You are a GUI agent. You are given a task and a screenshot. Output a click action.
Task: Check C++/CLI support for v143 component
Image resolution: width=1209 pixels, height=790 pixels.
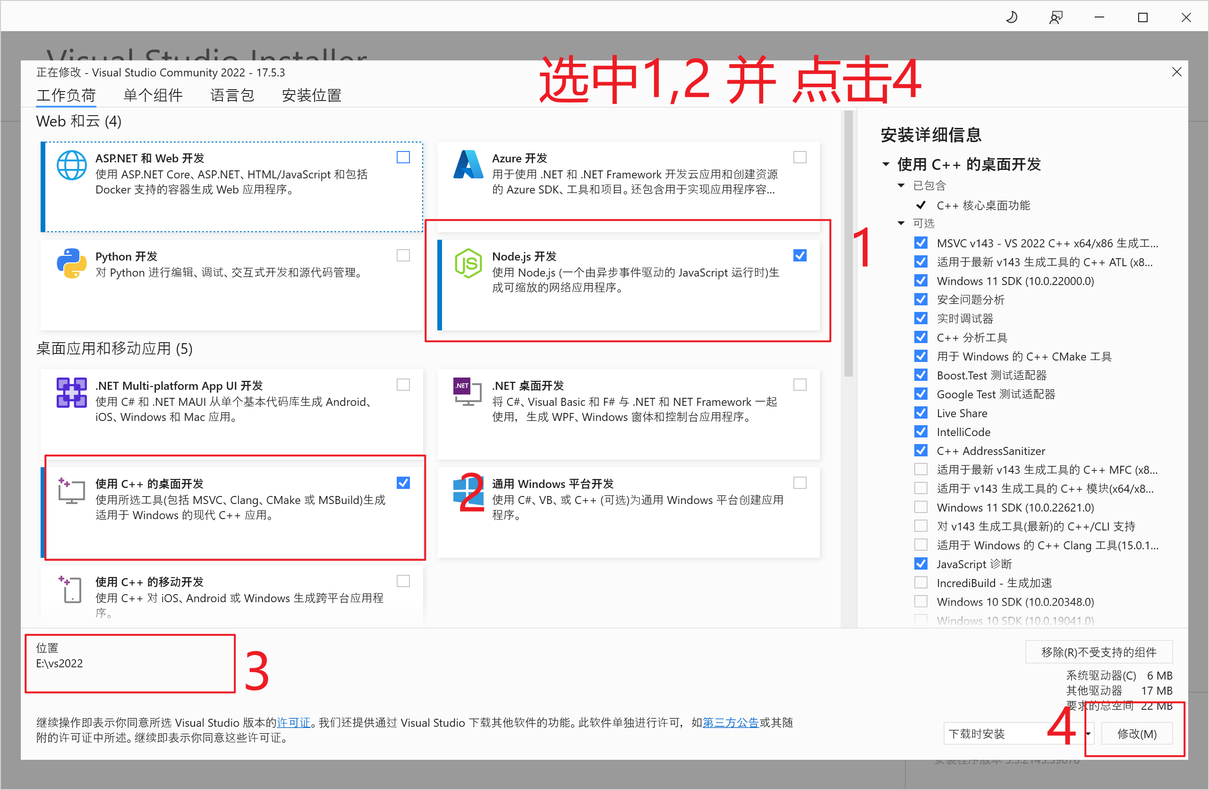920,526
